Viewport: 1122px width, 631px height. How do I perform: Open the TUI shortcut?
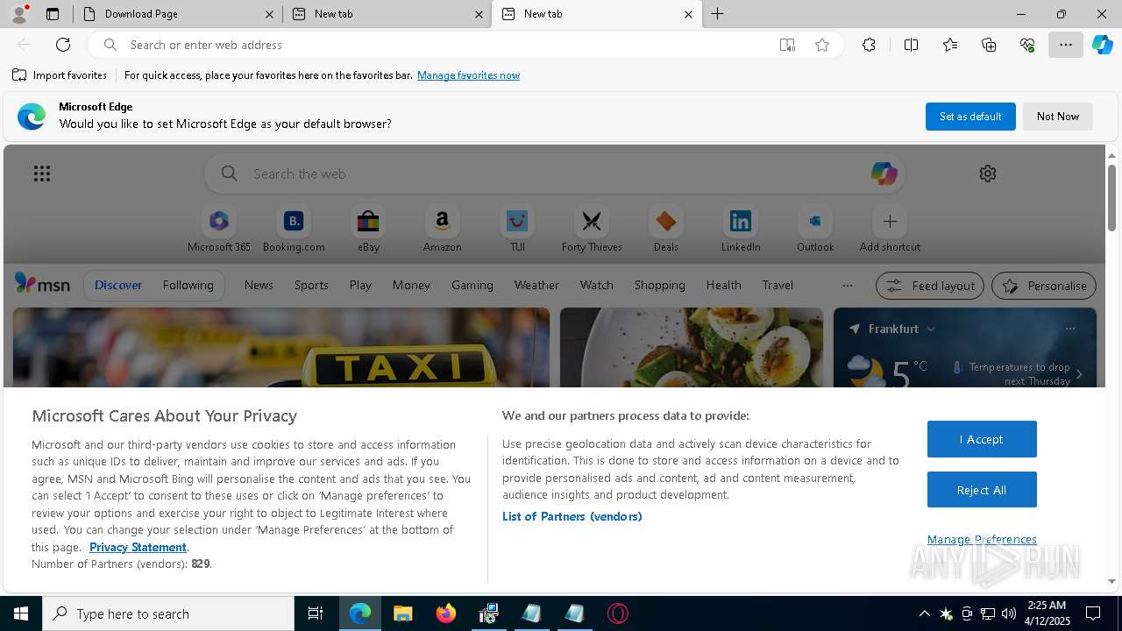[517, 230]
